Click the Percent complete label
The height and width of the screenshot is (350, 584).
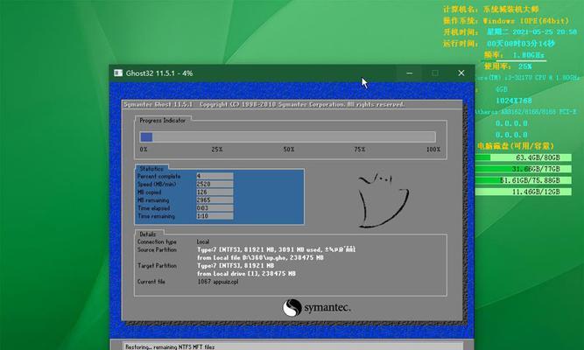(159, 176)
